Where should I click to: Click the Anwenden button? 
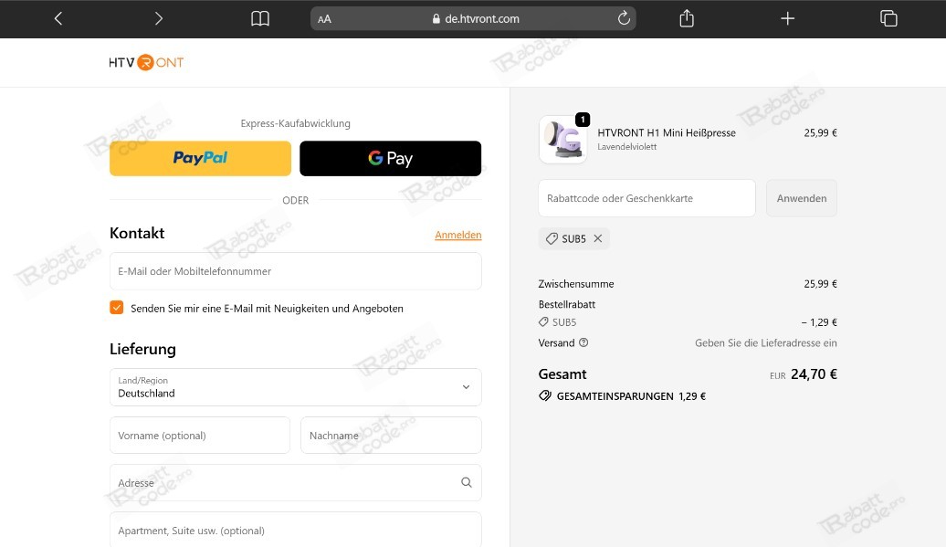point(801,198)
